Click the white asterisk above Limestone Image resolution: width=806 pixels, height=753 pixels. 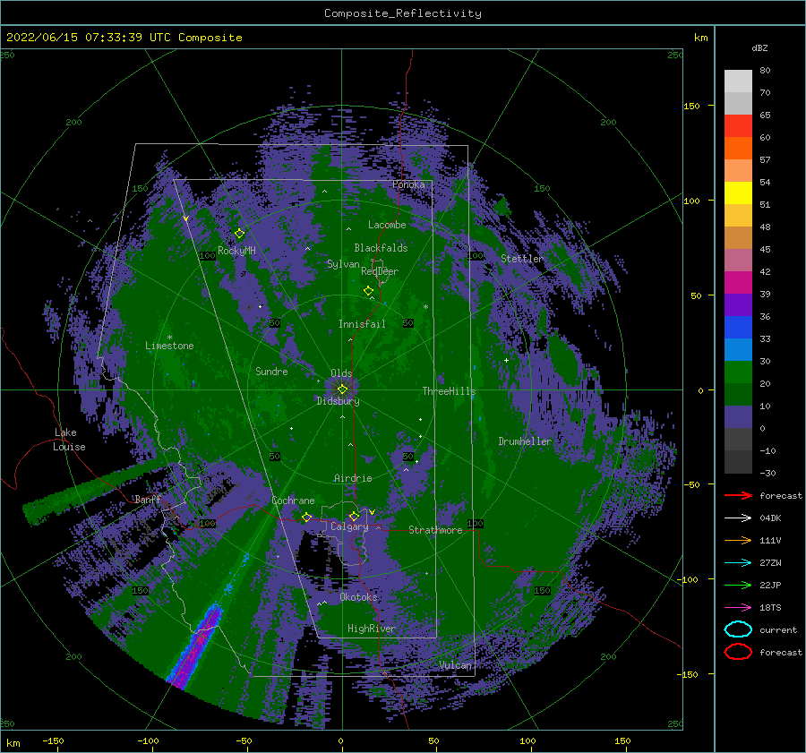tap(169, 338)
